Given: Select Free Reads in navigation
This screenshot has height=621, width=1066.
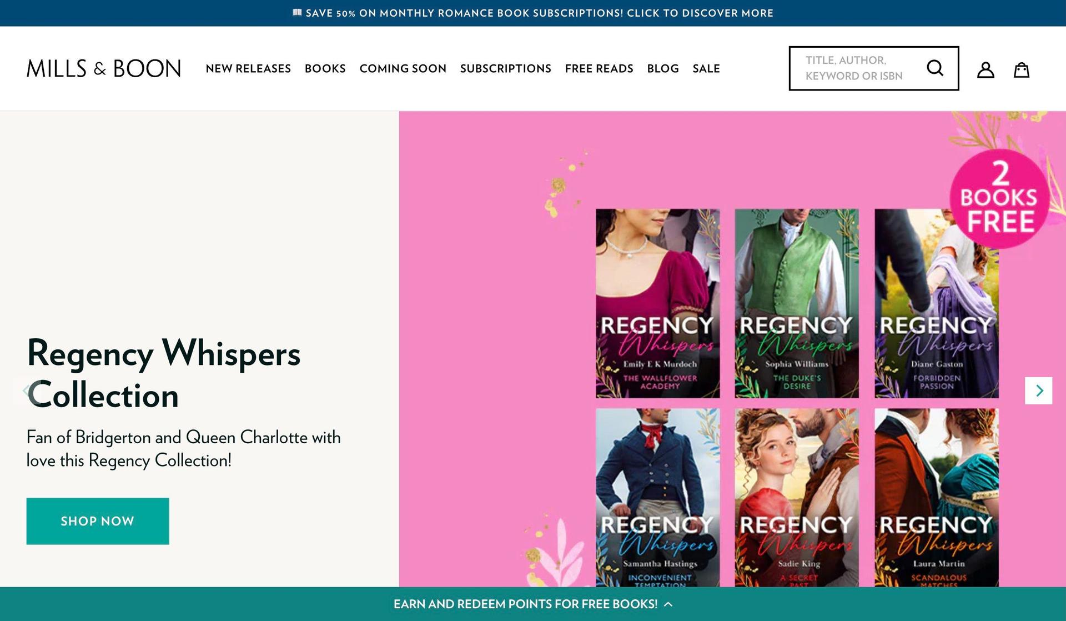Looking at the screenshot, I should tap(599, 68).
